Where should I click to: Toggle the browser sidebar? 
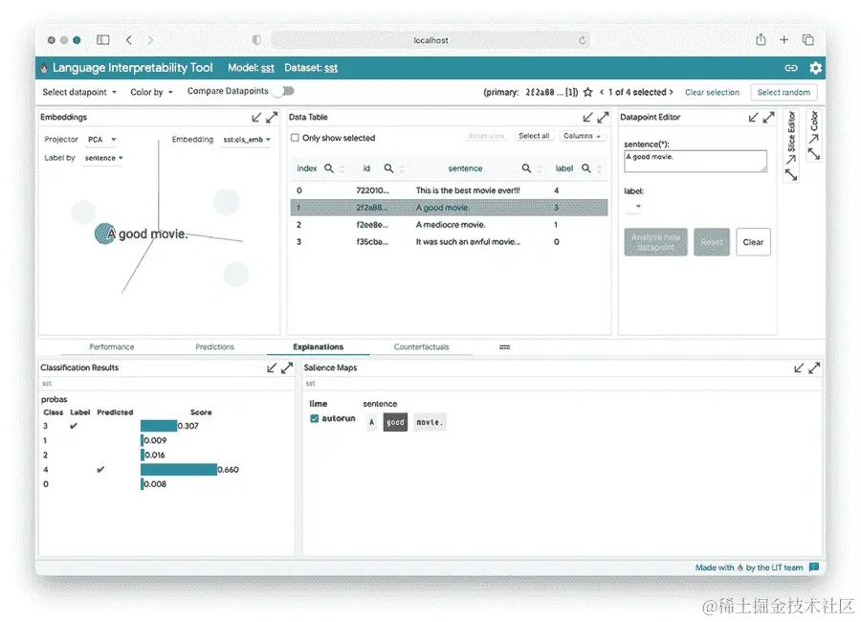(x=102, y=39)
